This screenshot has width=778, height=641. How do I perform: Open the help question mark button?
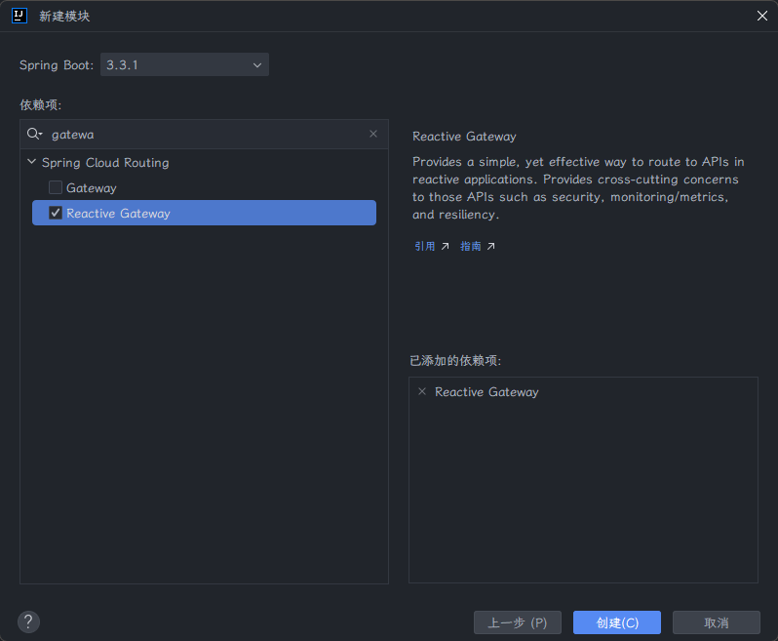28,621
